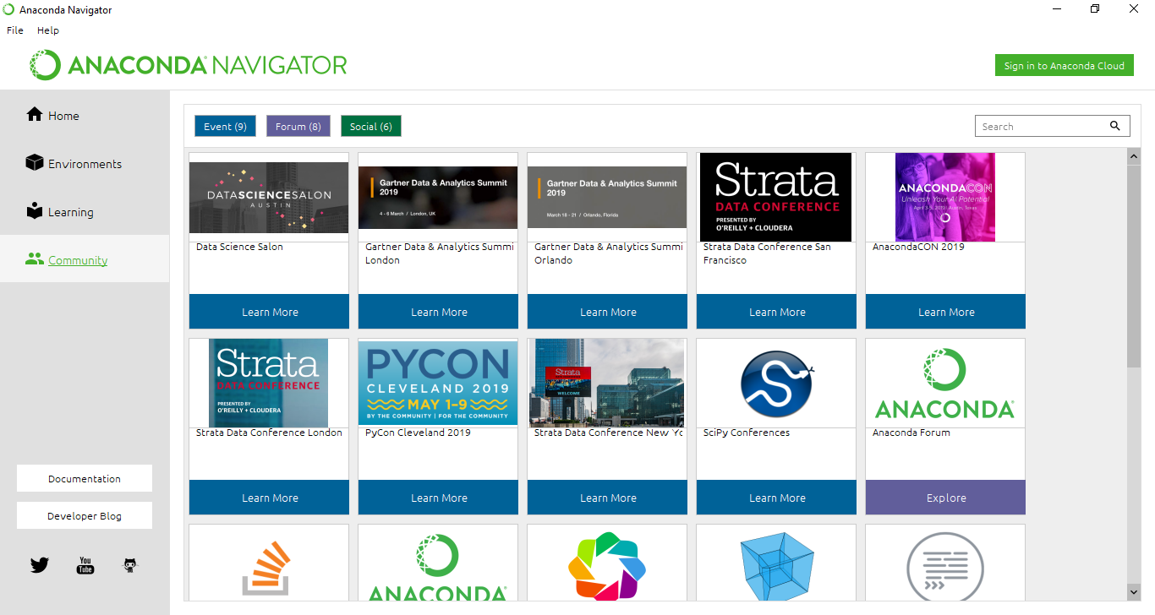Learn More about Strata San Francisco
Image resolution: width=1155 pixels, height=615 pixels.
tap(776, 312)
